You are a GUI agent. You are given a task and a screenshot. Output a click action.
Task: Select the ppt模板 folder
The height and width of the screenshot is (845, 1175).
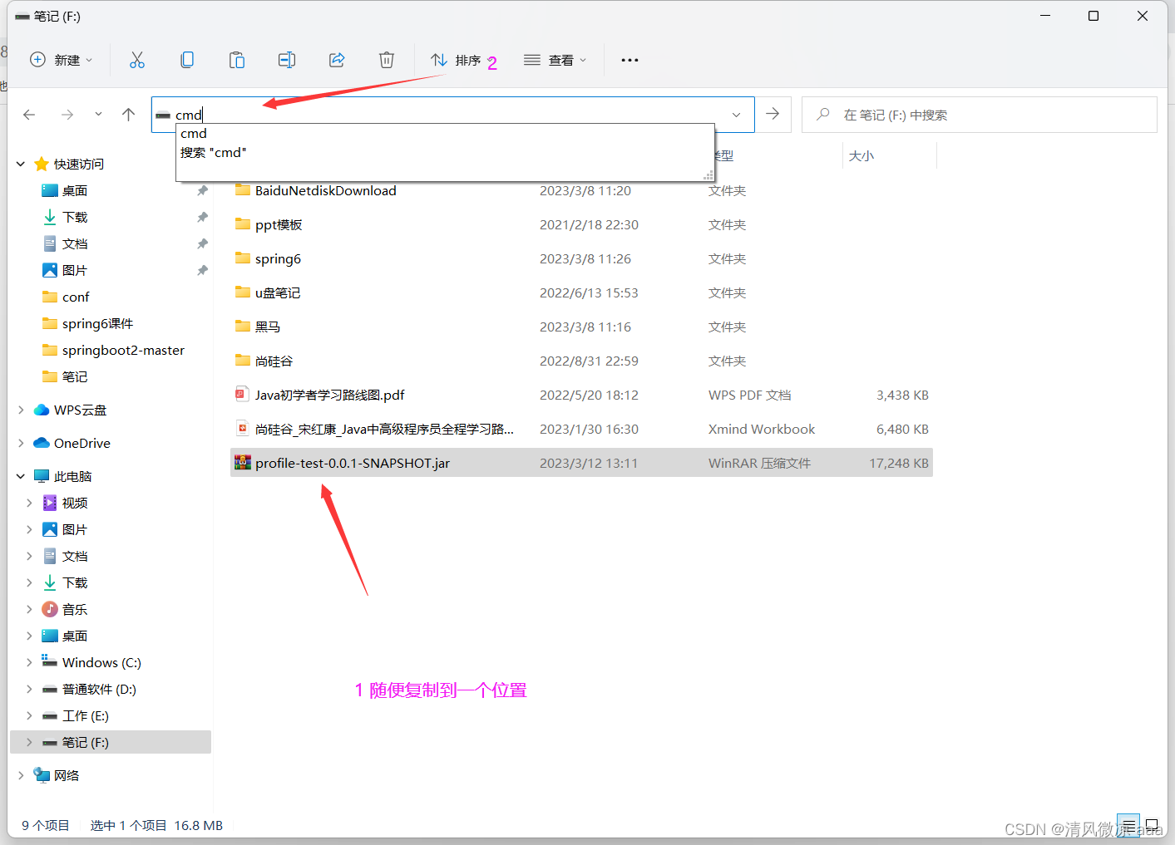[x=279, y=224]
